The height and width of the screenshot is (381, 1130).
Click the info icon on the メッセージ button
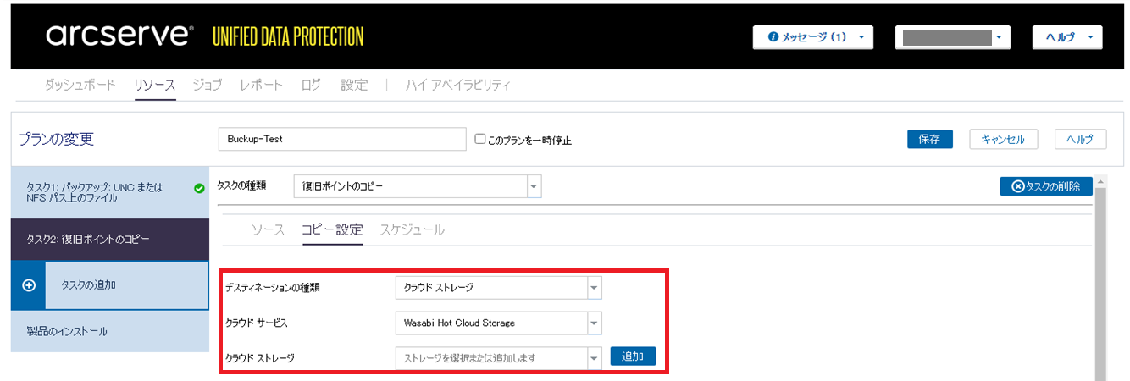773,38
